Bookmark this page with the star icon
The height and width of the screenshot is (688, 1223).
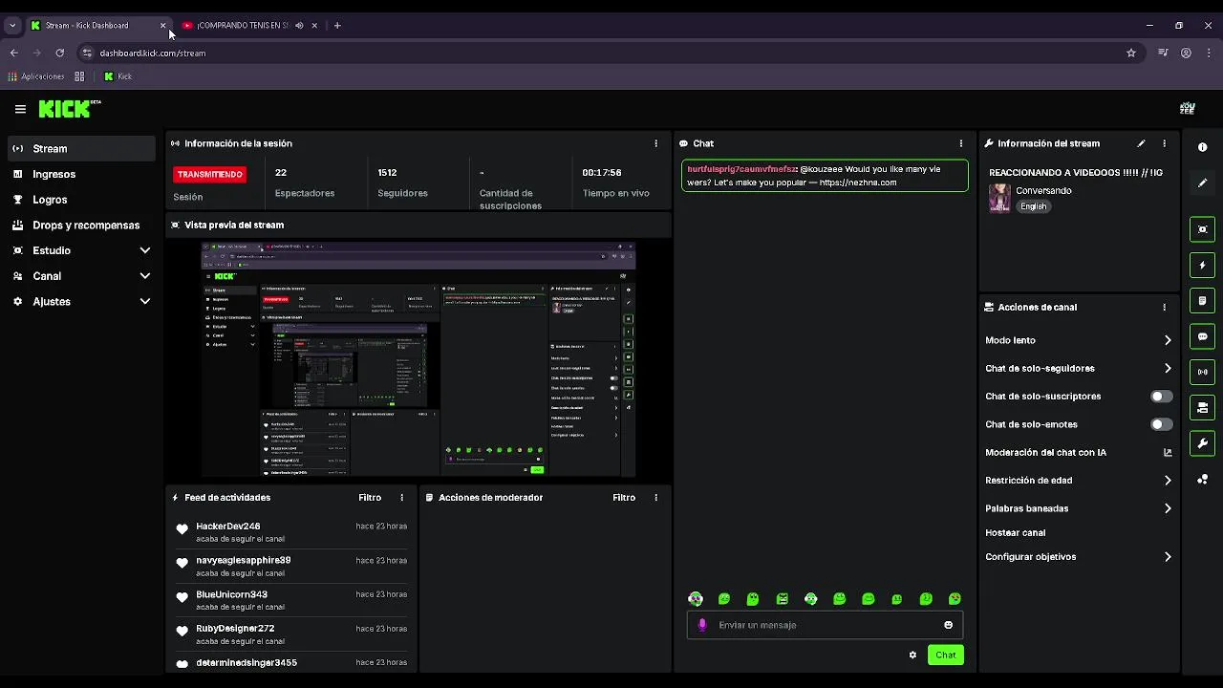pos(1131,54)
